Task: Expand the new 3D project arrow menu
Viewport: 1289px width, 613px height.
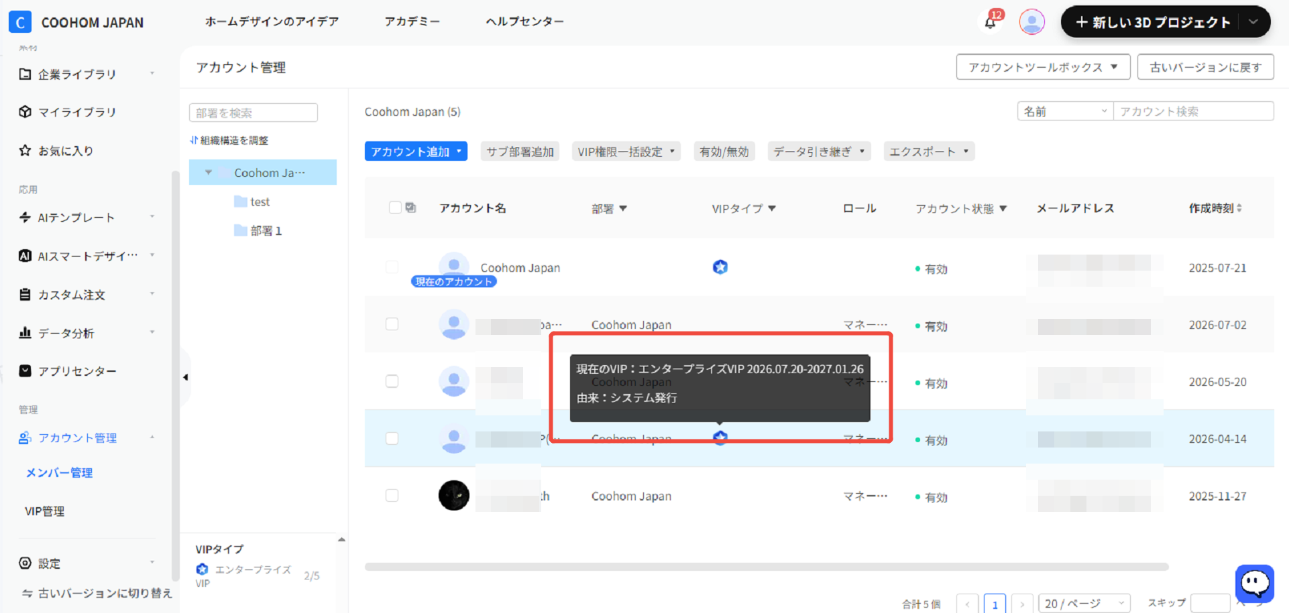Action: tap(1253, 22)
